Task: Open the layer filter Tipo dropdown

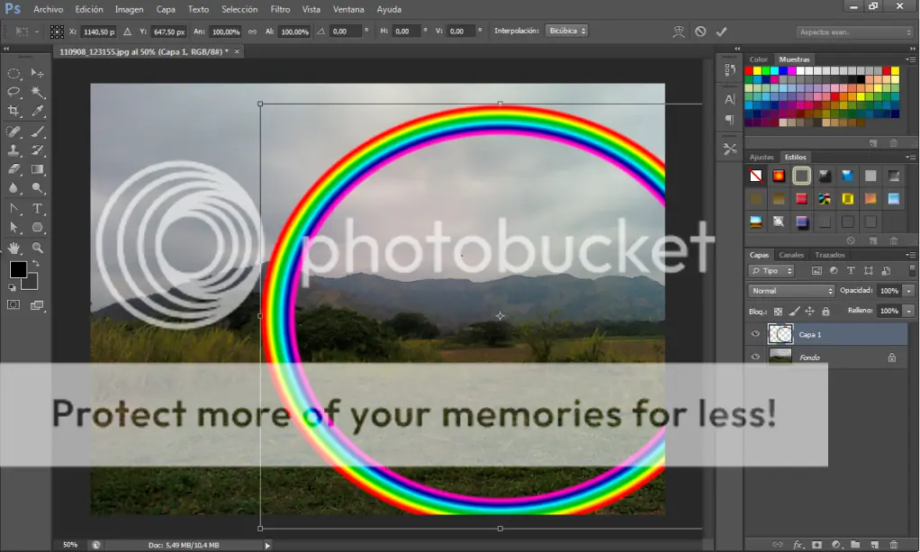Action: click(771, 271)
